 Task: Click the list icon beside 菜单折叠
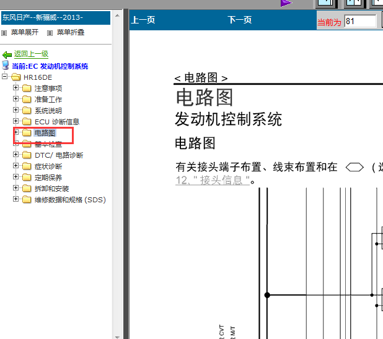(x=50, y=33)
